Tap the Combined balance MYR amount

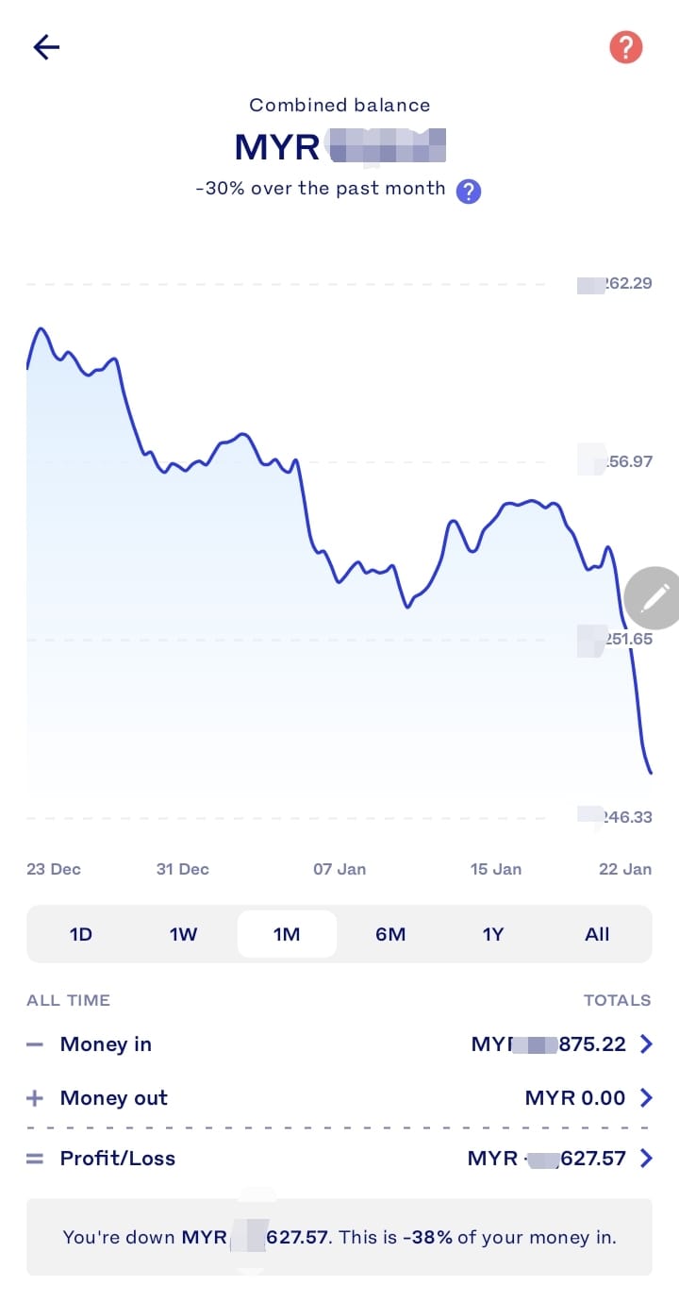pos(339,147)
